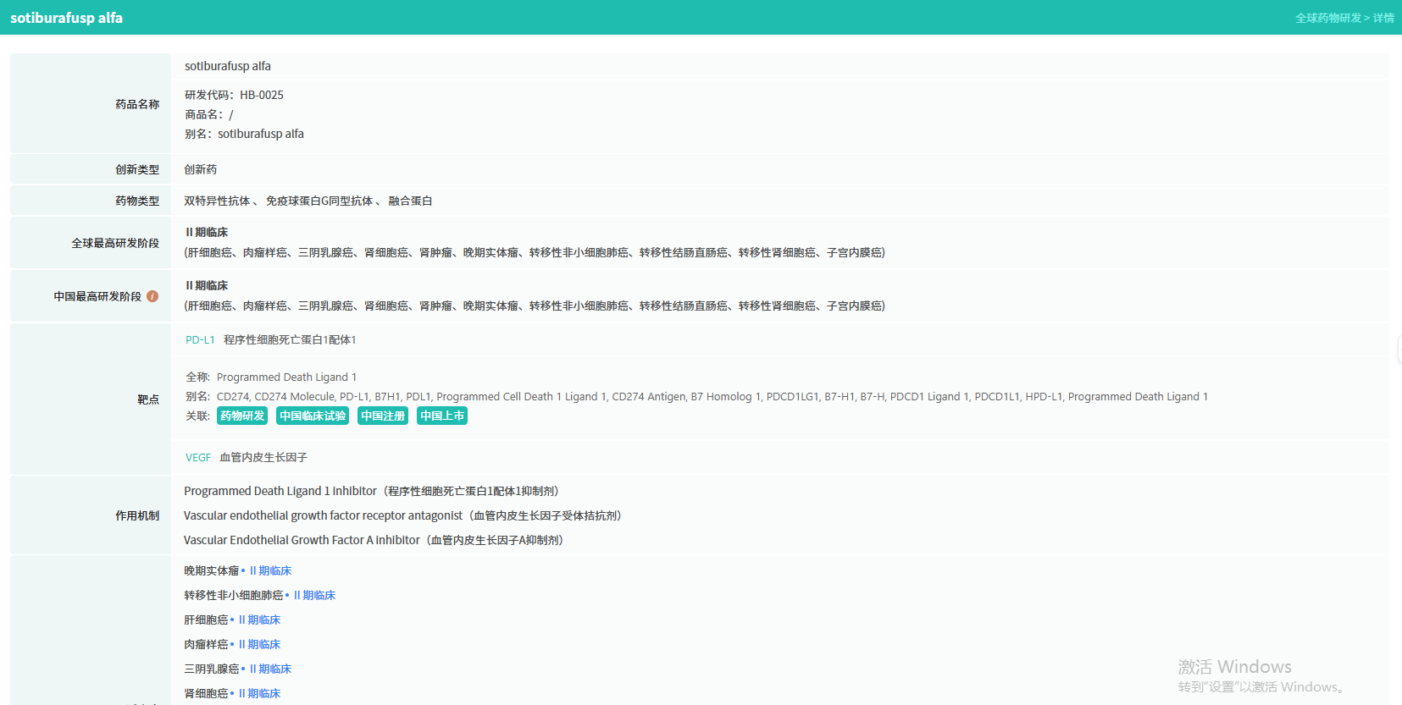
Task: Click II期临床 link for 转移性非小细胞肺癌
Action: pos(314,596)
